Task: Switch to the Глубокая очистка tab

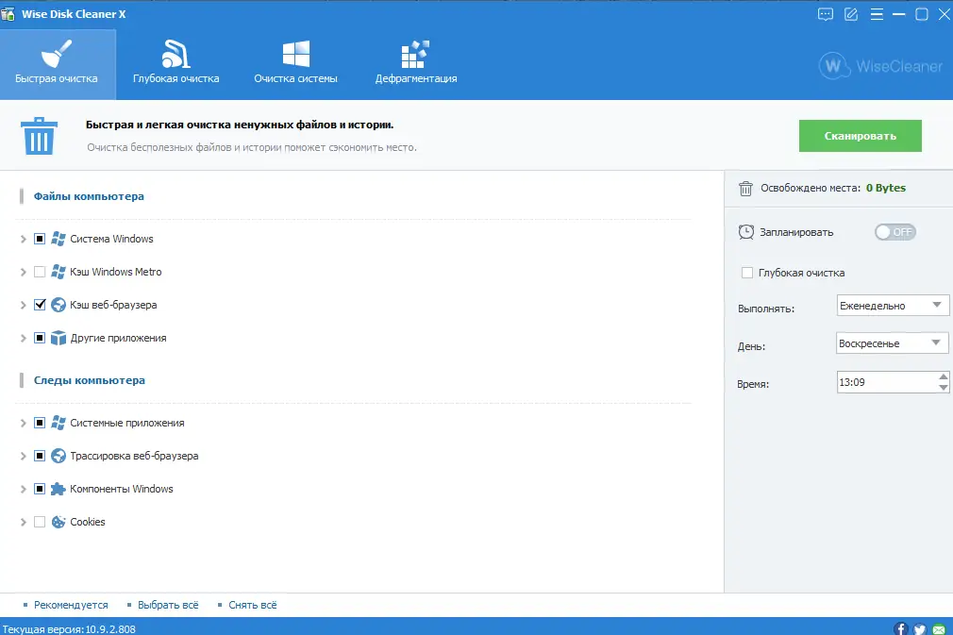Action: pyautogui.click(x=176, y=64)
